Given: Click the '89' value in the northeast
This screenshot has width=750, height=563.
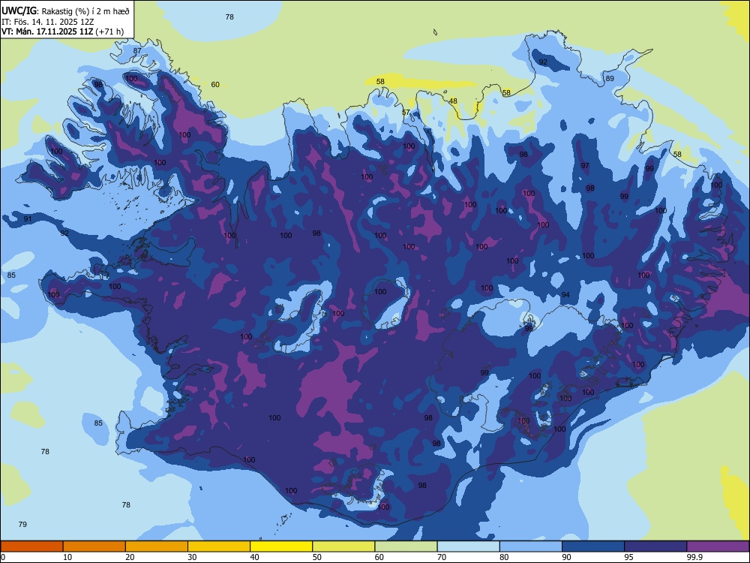Looking at the screenshot, I should coord(609,79).
